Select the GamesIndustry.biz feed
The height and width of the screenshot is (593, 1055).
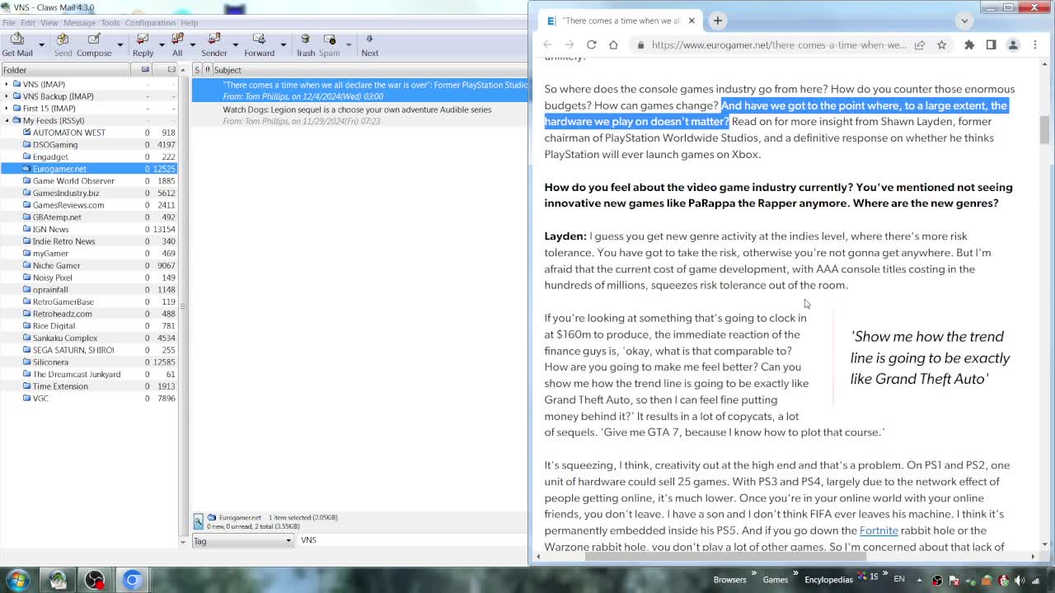[x=66, y=193]
